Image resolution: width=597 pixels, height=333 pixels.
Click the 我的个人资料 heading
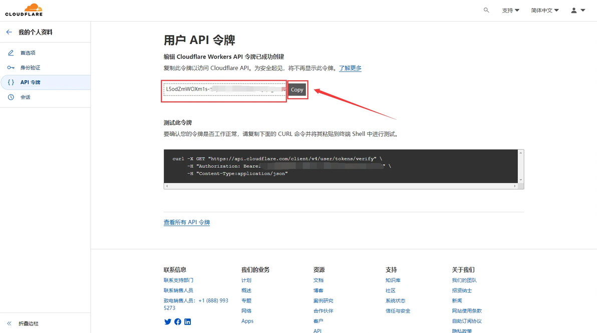(36, 33)
